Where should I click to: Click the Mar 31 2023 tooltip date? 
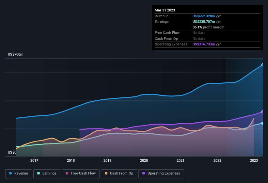165,10
